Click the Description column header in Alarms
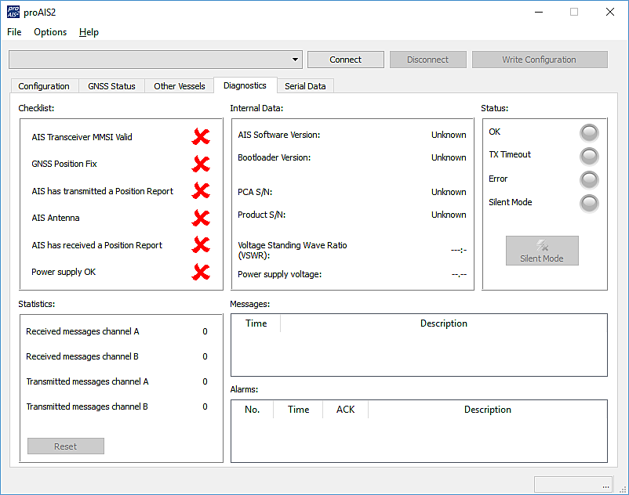 pyautogui.click(x=487, y=410)
